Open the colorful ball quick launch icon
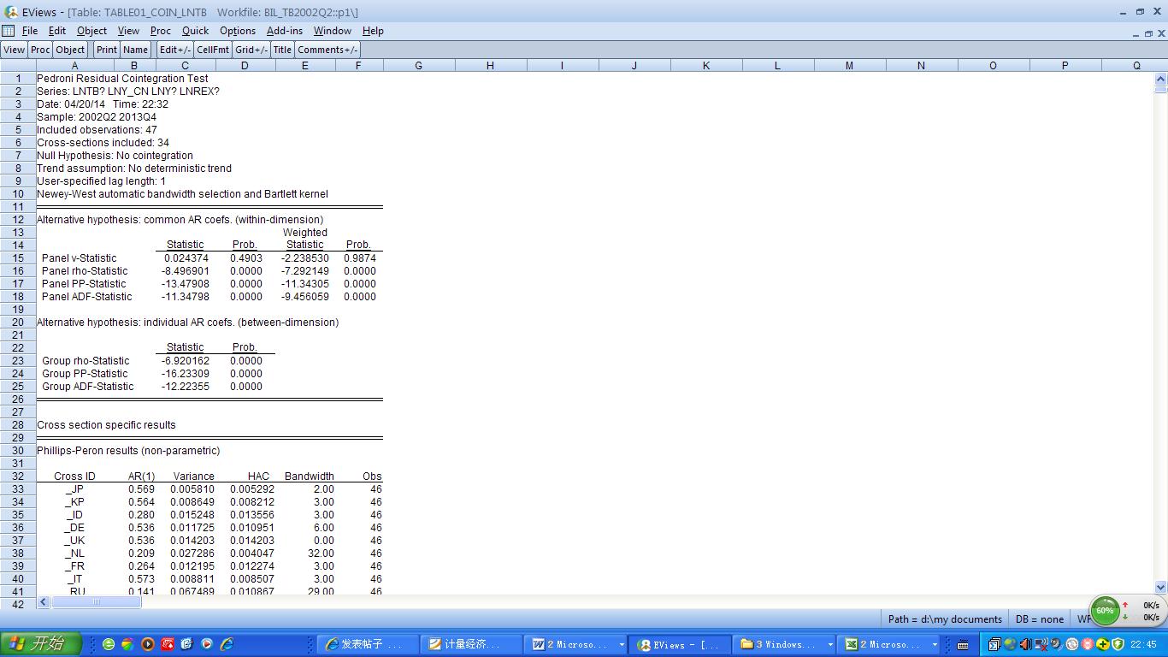1168x657 pixels. point(127,644)
